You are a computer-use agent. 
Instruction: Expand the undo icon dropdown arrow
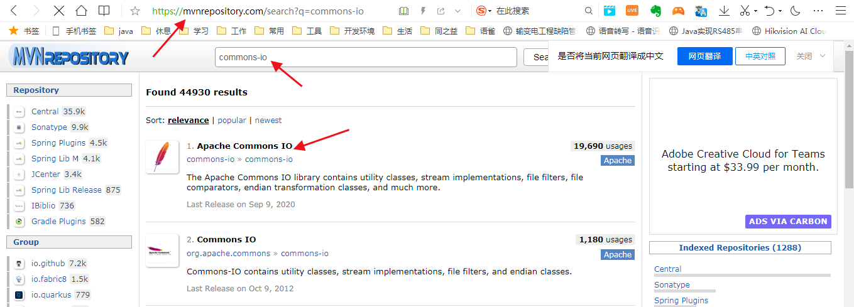coord(780,11)
